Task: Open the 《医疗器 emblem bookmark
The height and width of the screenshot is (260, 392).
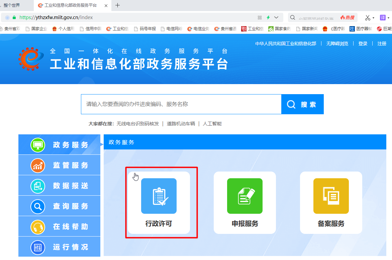Action: pos(334,29)
